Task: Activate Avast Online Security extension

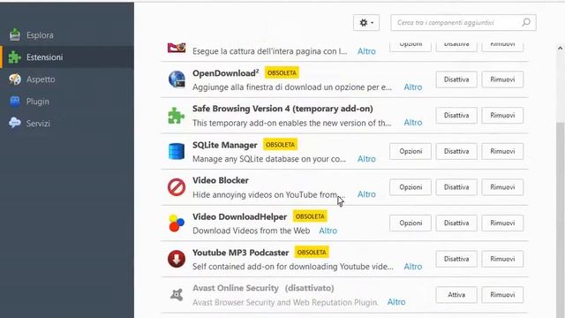Action: coord(456,294)
